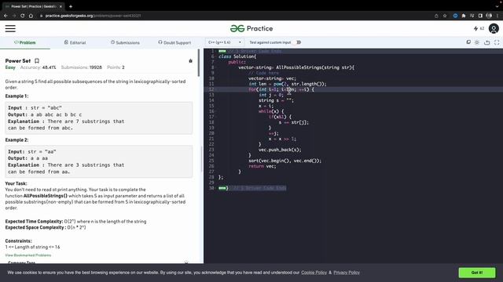Screen dimensions: 503x282
Task: Expand the folded driver code at line 30
Action: pos(222,188)
